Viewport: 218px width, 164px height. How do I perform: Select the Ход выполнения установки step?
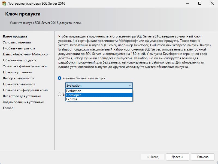[x=24, y=102]
